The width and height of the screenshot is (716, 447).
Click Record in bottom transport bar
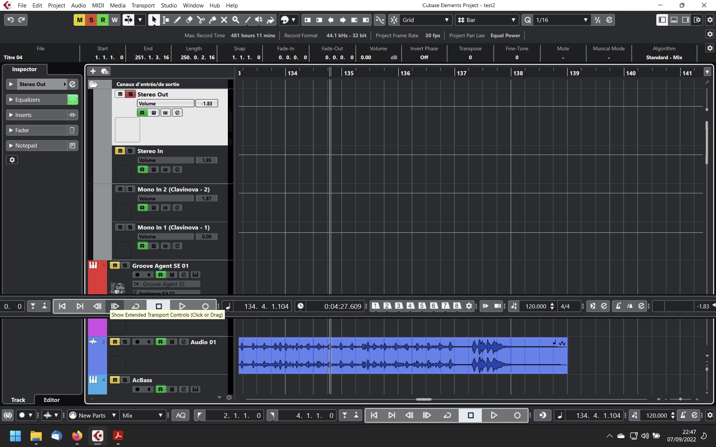pos(517,415)
